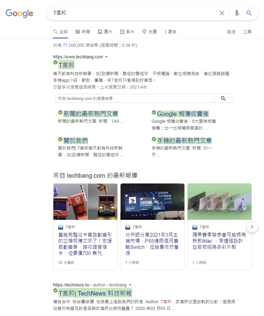Click T客邦 source icon on iMac card
264x316 pixels.
coord(195,227)
